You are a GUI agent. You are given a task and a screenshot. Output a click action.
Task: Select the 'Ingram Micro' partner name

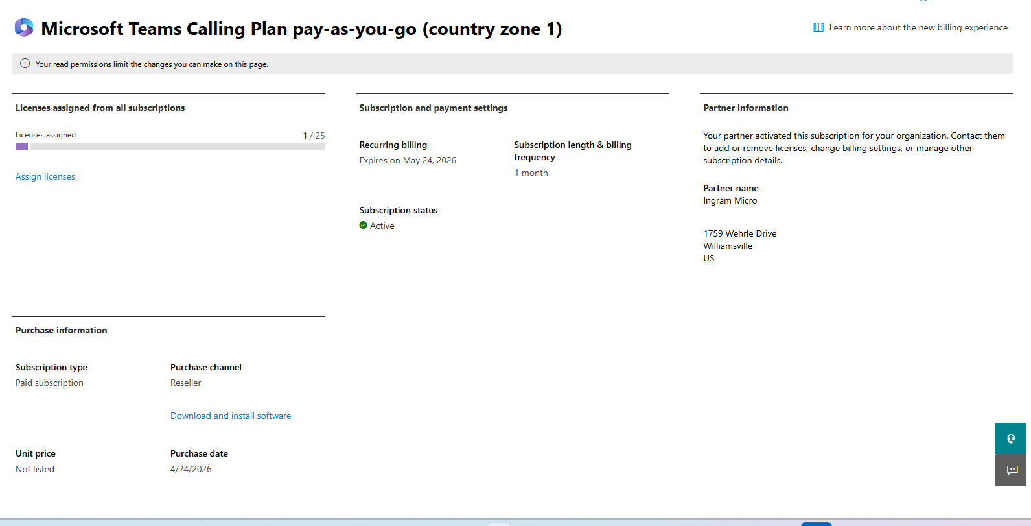click(730, 200)
